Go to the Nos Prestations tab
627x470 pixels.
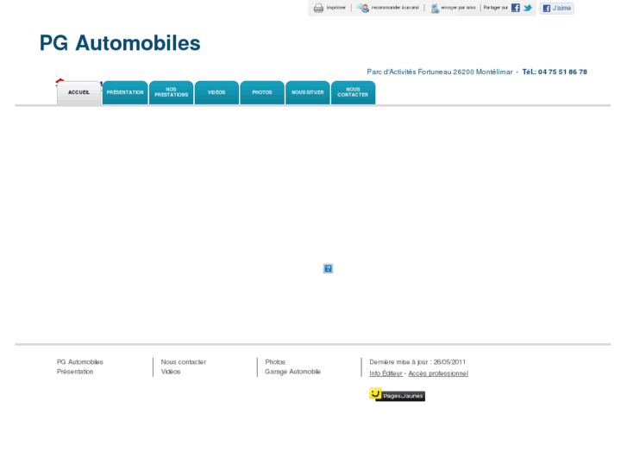point(171,92)
